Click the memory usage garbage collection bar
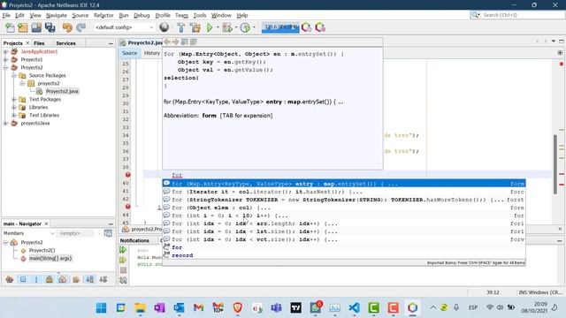Viewport: 566px width, 318px height. tap(280, 27)
